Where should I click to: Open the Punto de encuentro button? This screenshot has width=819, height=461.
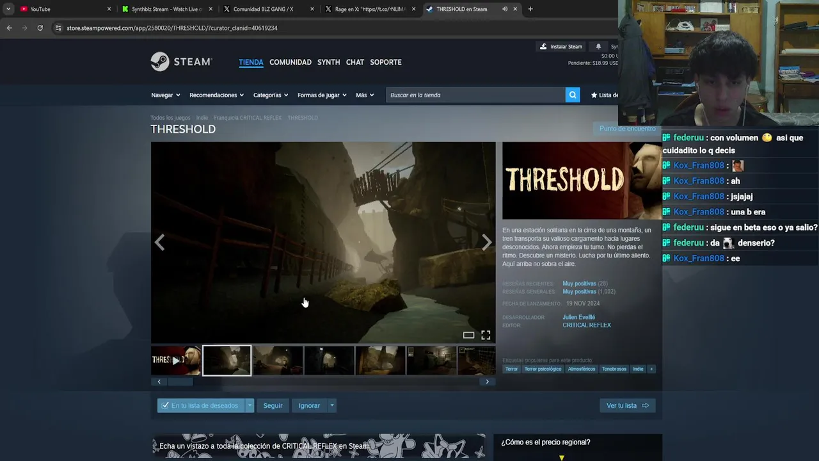click(627, 129)
